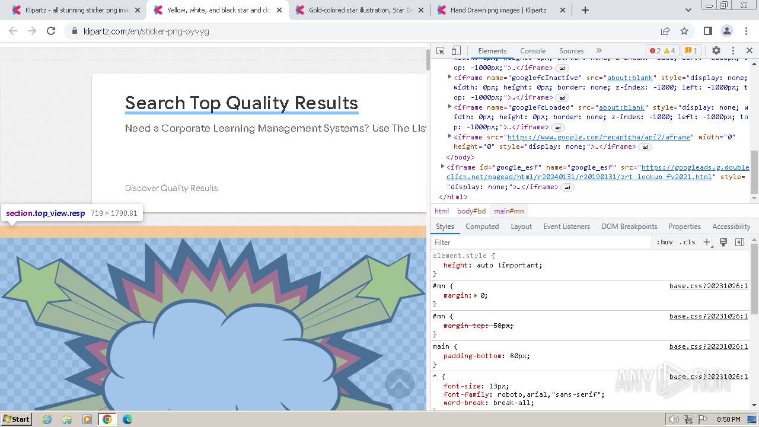The image size is (759, 427).
Task: Toggle the browser side panel icon
Action: coord(708,31)
